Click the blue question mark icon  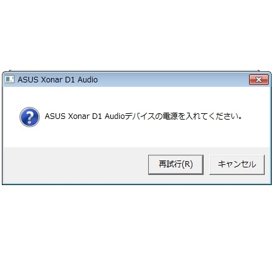pyautogui.click(x=30, y=117)
